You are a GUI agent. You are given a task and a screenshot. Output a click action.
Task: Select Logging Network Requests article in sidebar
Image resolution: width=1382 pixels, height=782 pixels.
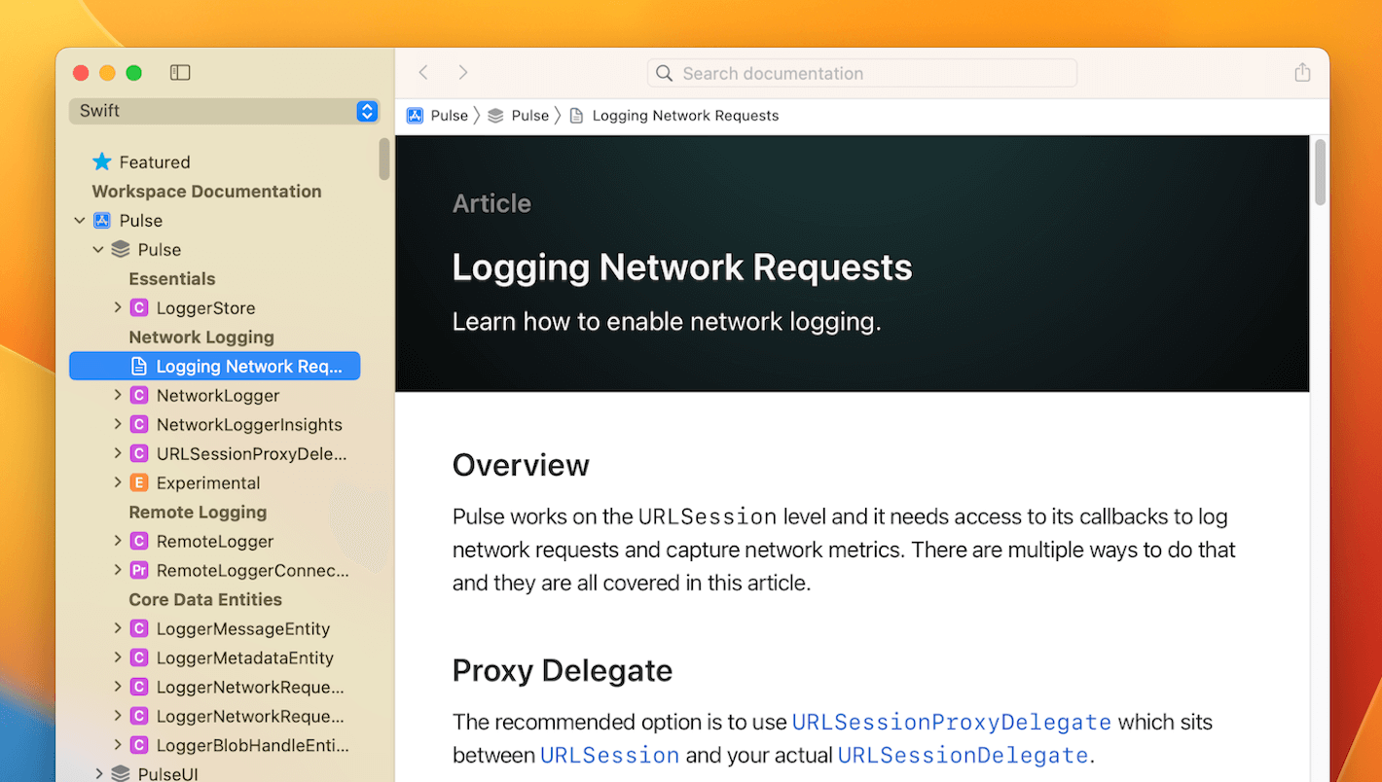(248, 367)
